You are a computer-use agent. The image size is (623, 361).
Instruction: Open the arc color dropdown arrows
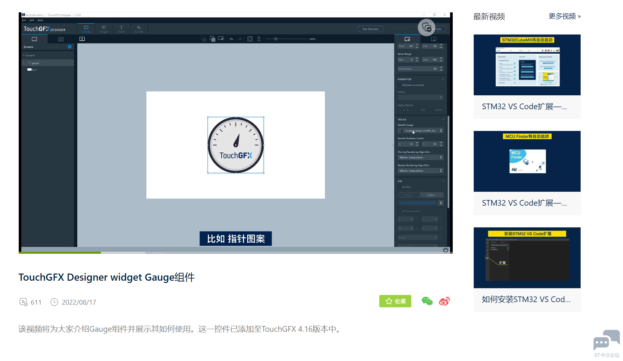pos(441,203)
